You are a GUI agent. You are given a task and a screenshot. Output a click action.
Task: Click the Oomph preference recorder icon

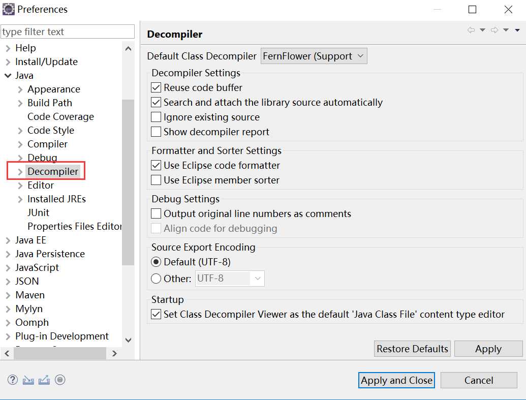pyautogui.click(x=60, y=380)
